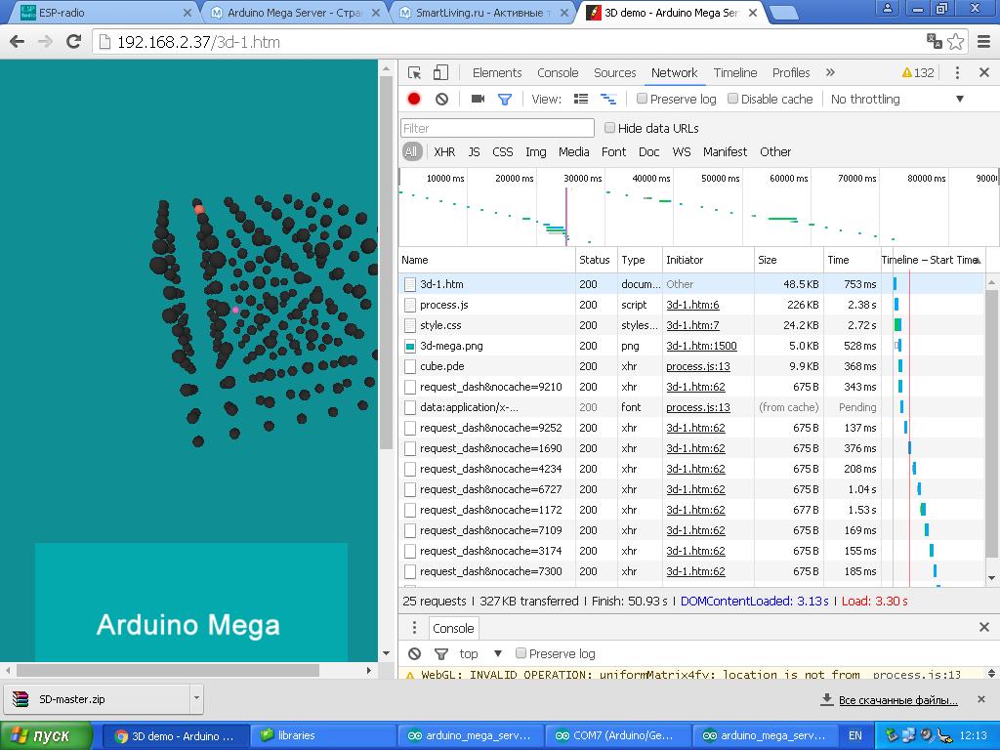Click the show all downloads link

897,700
